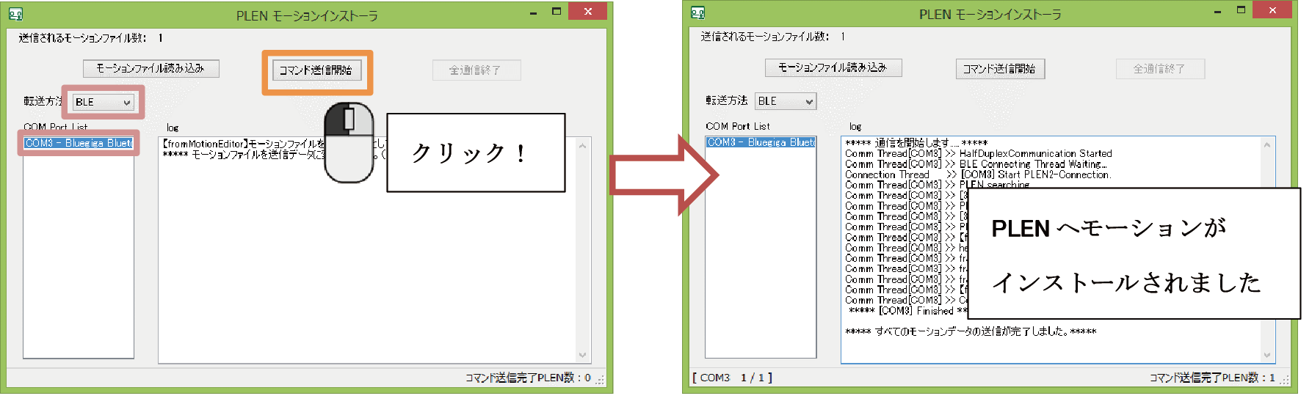
Task: Maximize the right PLEN installer window
Action: pos(1241,10)
